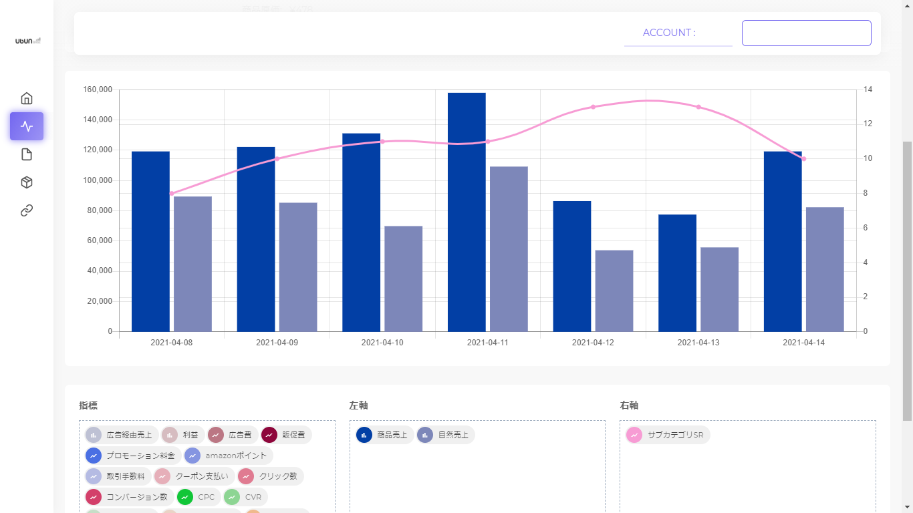This screenshot has height=513, width=913.
Task: Open the link chain icon in sidebar
Action: click(x=27, y=210)
